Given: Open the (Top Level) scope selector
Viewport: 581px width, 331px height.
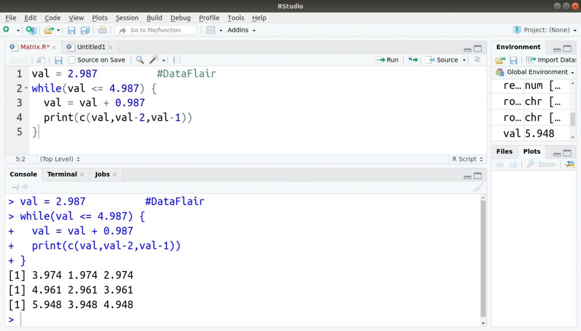Looking at the screenshot, I should [x=60, y=159].
